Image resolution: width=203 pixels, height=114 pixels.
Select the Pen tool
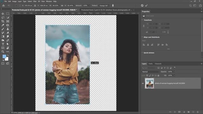[x=8, y=40]
